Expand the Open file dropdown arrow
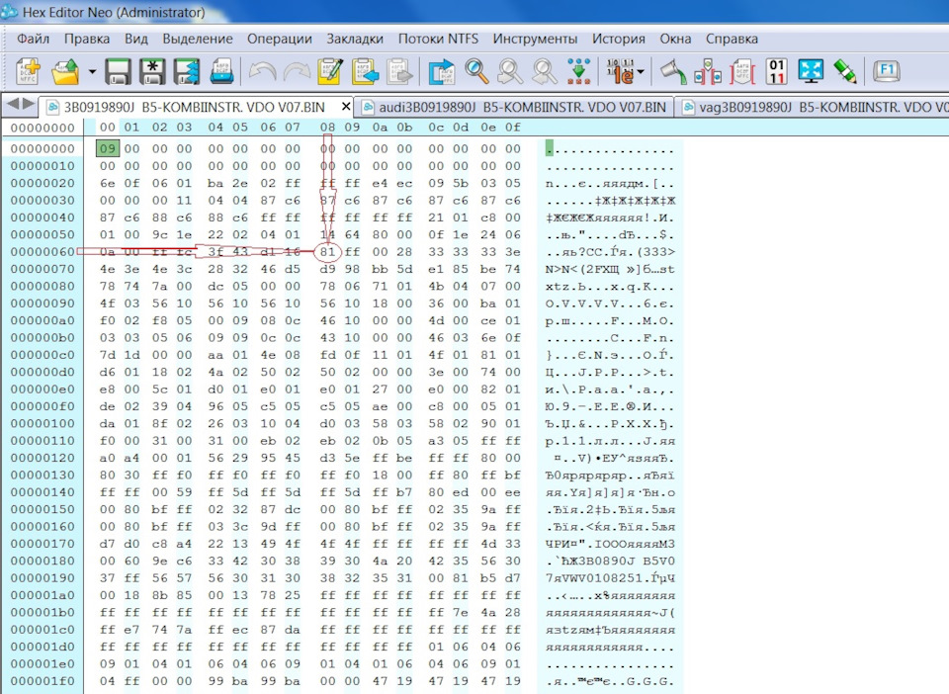The image size is (949, 694). (92, 72)
